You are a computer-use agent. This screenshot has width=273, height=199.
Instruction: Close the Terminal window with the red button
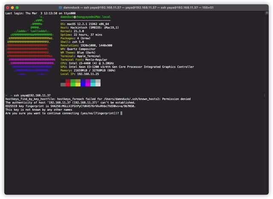pyautogui.click(x=8, y=8)
